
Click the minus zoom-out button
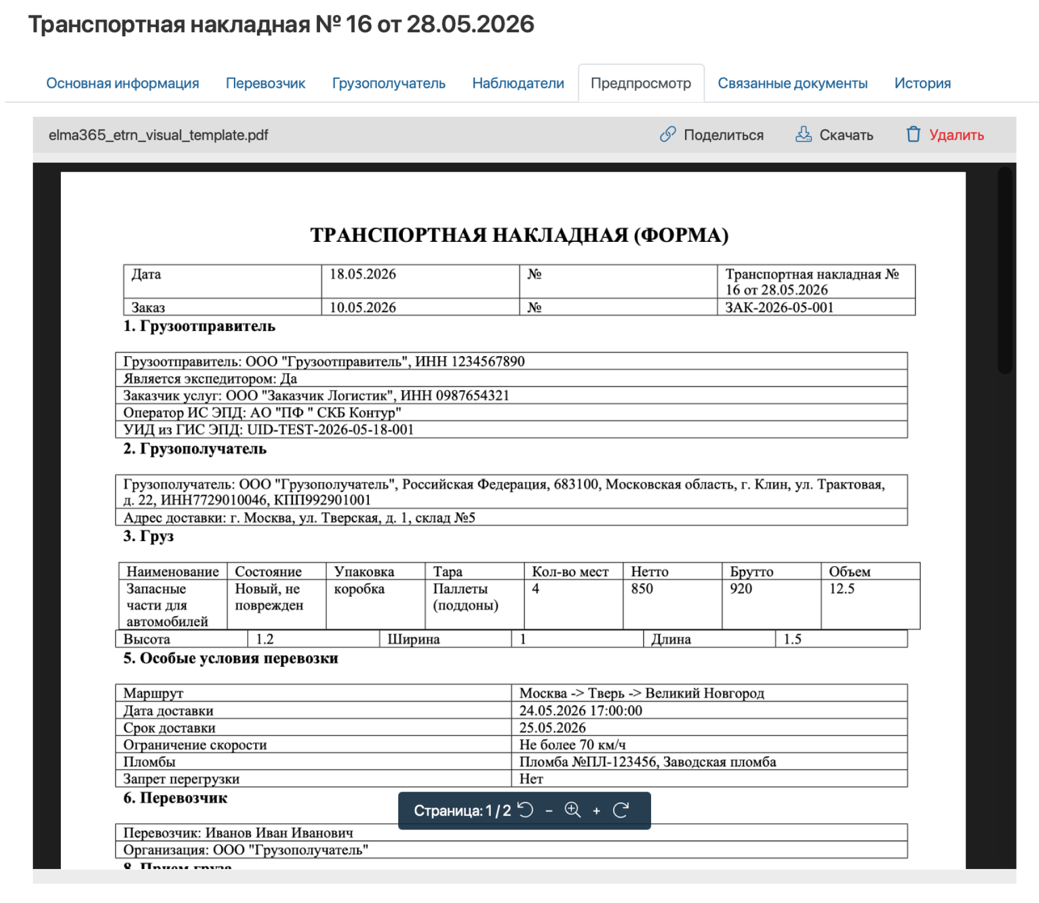click(549, 811)
